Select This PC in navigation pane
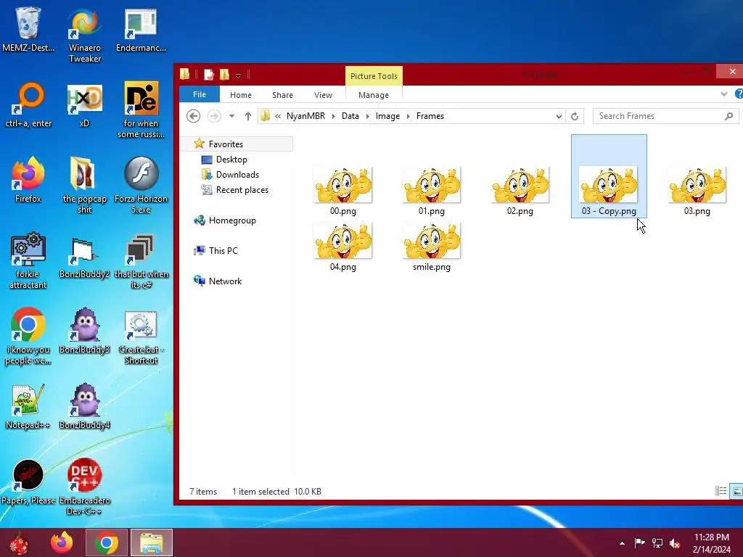 click(223, 250)
